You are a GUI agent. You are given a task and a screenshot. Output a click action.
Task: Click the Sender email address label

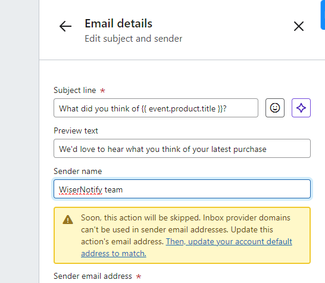tap(93, 276)
